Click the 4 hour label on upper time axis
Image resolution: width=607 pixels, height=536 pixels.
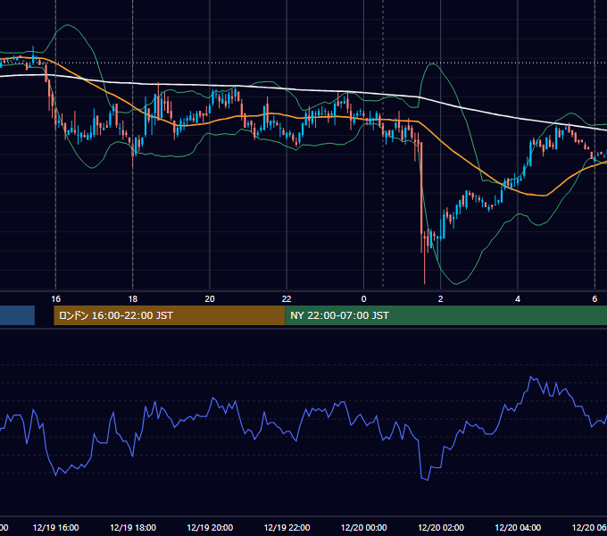coord(518,298)
